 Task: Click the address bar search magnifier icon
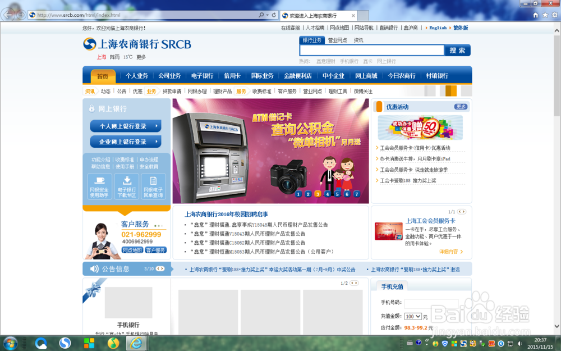click(x=261, y=15)
